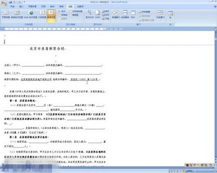Click View Side by Side (并排查看)
217x173 pixels.
pos(145,12)
